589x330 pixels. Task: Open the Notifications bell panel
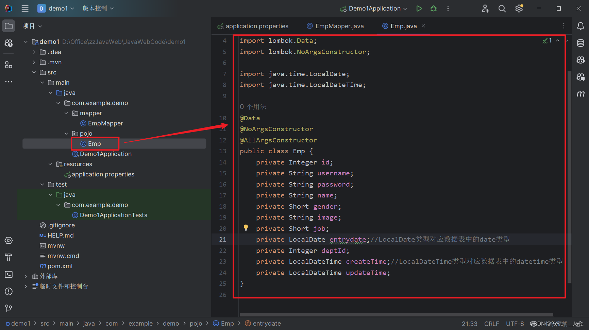click(x=580, y=26)
